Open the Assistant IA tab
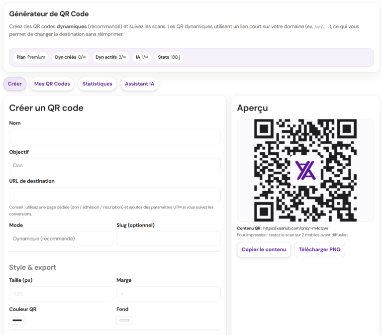The height and width of the screenshot is (335, 382). [140, 84]
